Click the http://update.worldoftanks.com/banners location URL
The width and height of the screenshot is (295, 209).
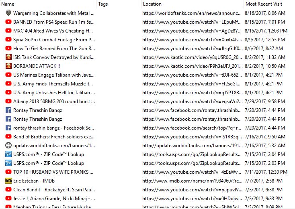tap(193, 146)
